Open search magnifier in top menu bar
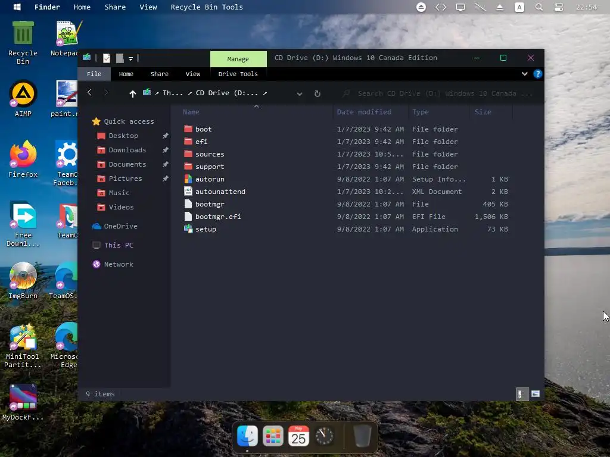The height and width of the screenshot is (457, 610). coord(539,7)
